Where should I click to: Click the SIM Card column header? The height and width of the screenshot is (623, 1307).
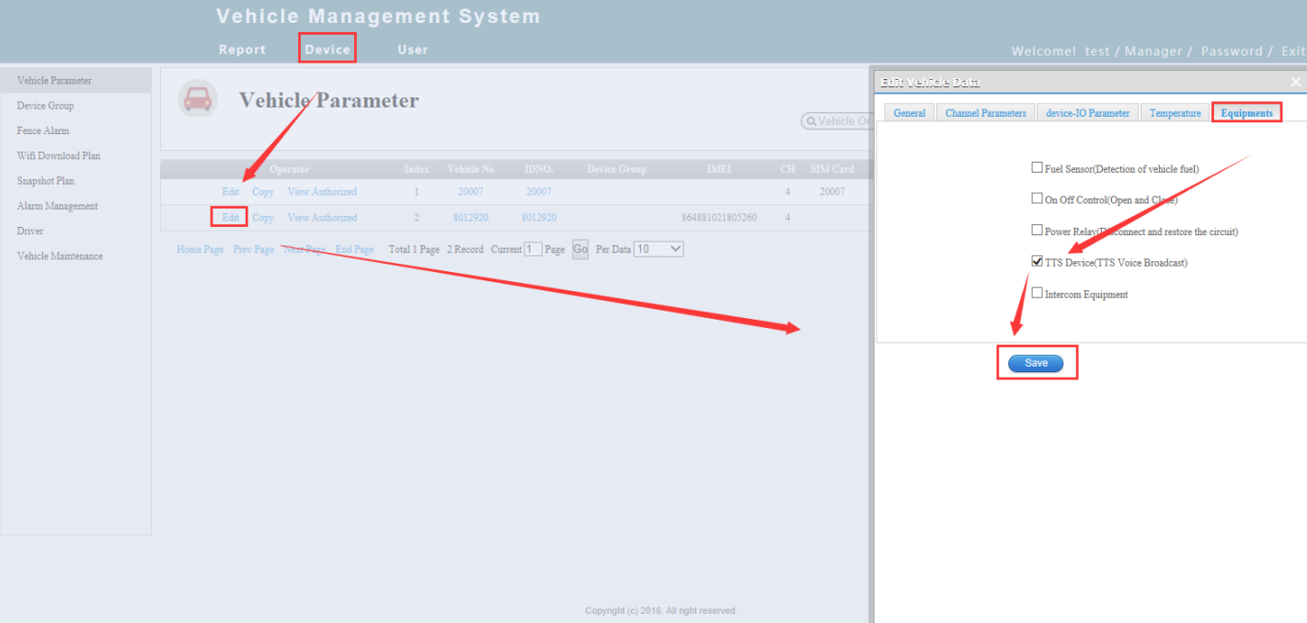click(832, 169)
